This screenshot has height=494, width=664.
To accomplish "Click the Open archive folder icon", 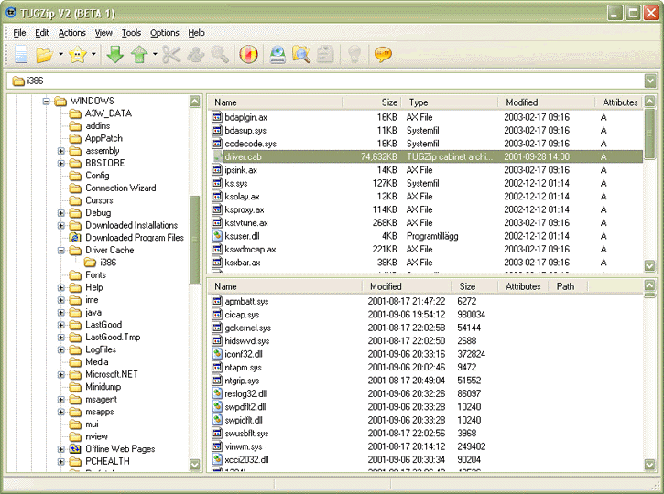I will pos(44,55).
